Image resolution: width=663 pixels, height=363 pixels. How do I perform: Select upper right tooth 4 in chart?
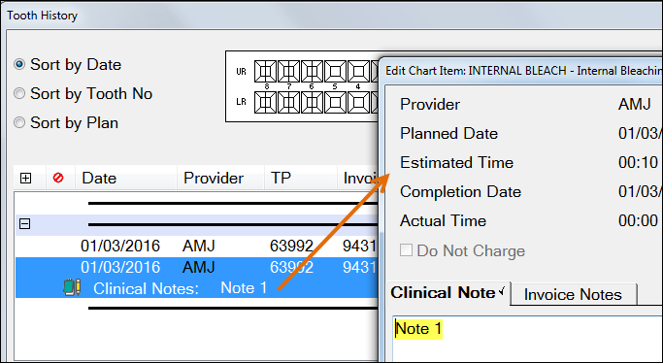pos(358,72)
